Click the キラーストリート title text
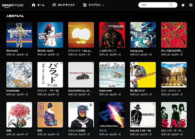195x139 pixels. pos(171,91)
